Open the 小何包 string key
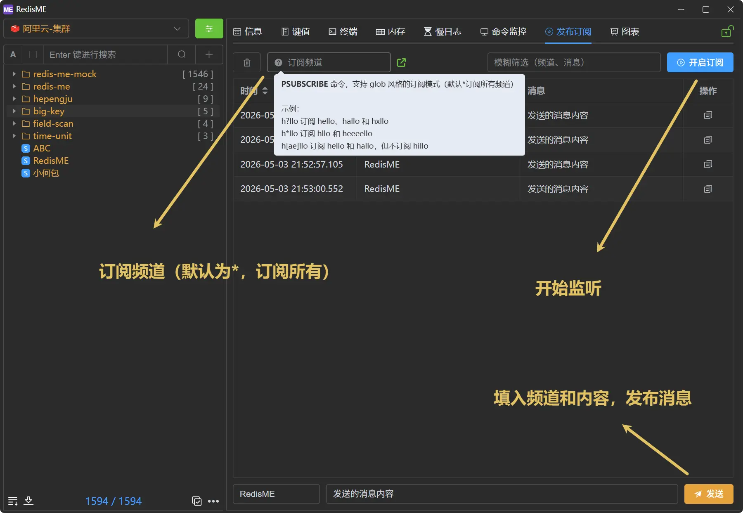 [46, 173]
